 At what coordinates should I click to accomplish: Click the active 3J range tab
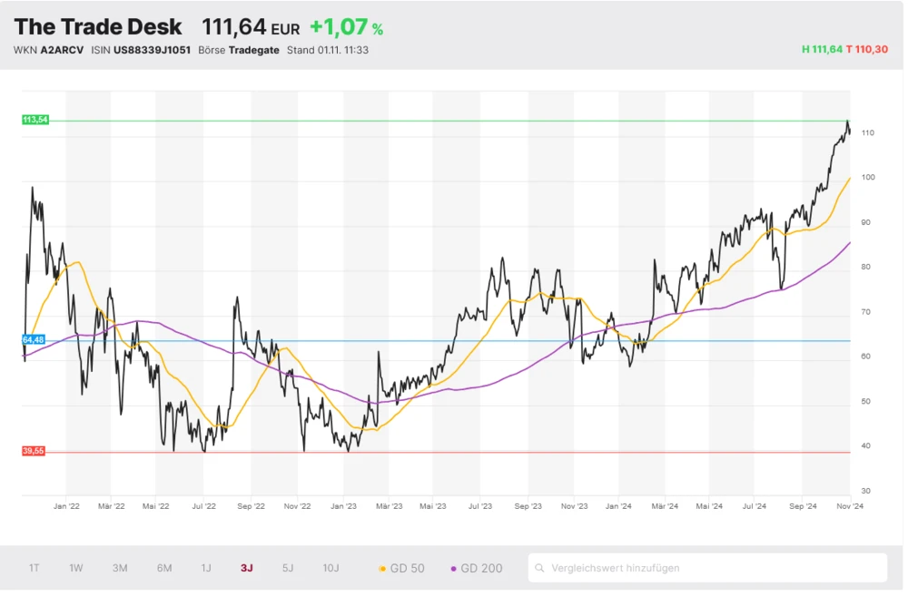point(247,569)
